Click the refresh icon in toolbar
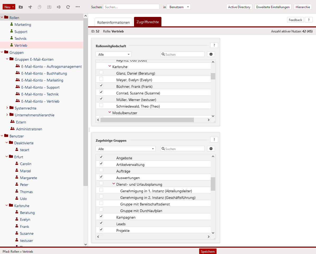The image size is (316, 254). pos(68,7)
